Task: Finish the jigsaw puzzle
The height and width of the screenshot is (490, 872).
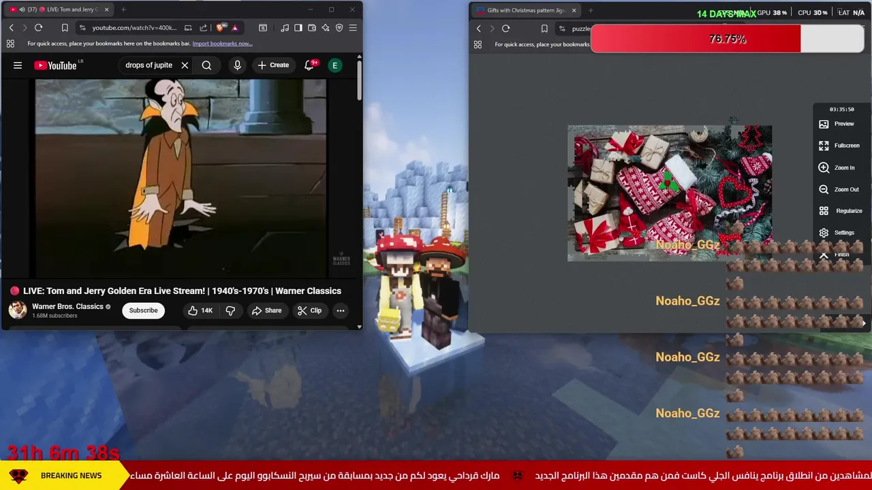Action: coord(835,255)
